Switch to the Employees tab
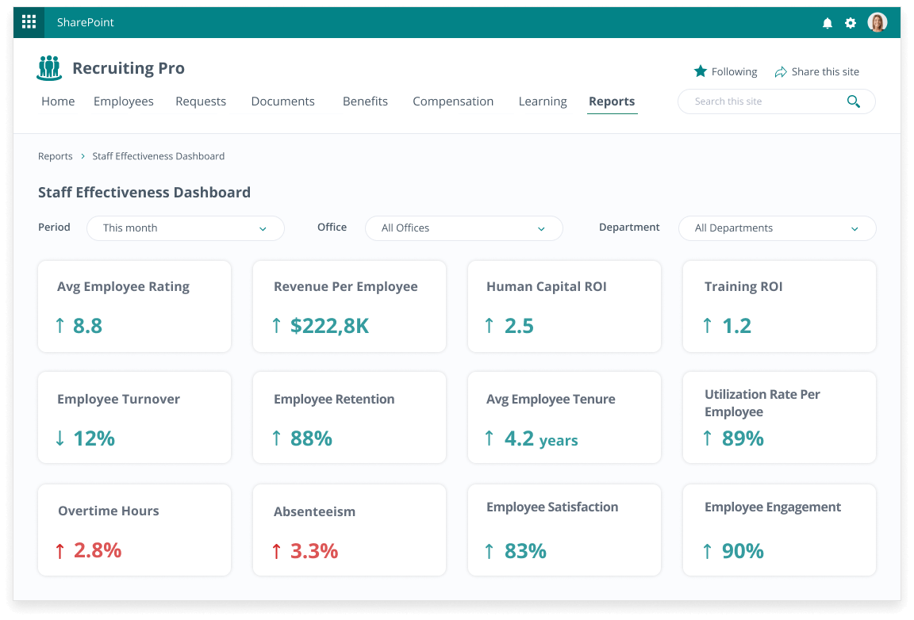This screenshot has height=620, width=914. pos(124,101)
